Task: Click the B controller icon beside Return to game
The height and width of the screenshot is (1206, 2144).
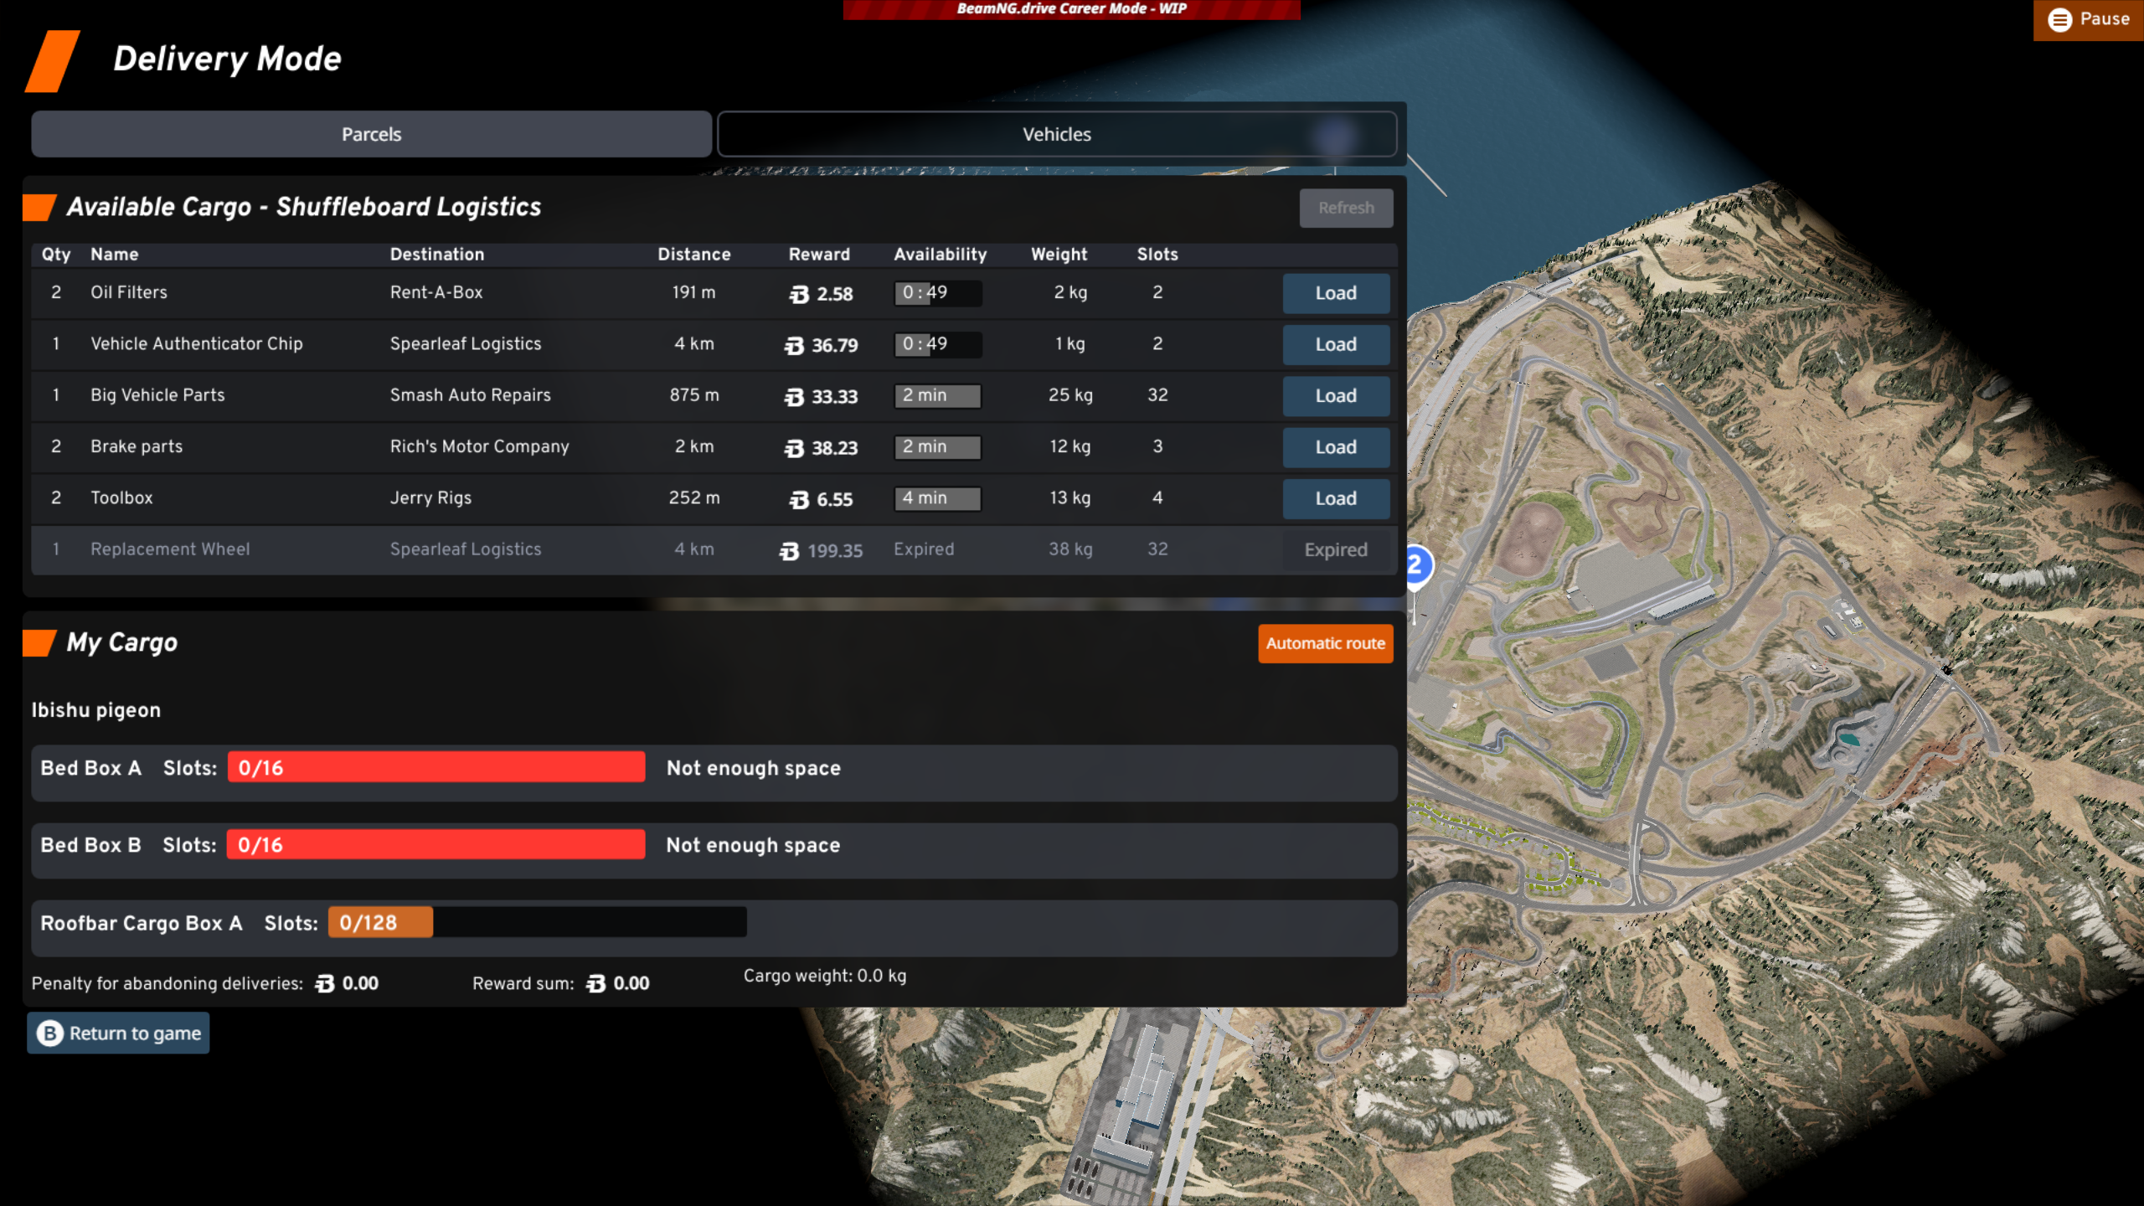Action: click(49, 1033)
